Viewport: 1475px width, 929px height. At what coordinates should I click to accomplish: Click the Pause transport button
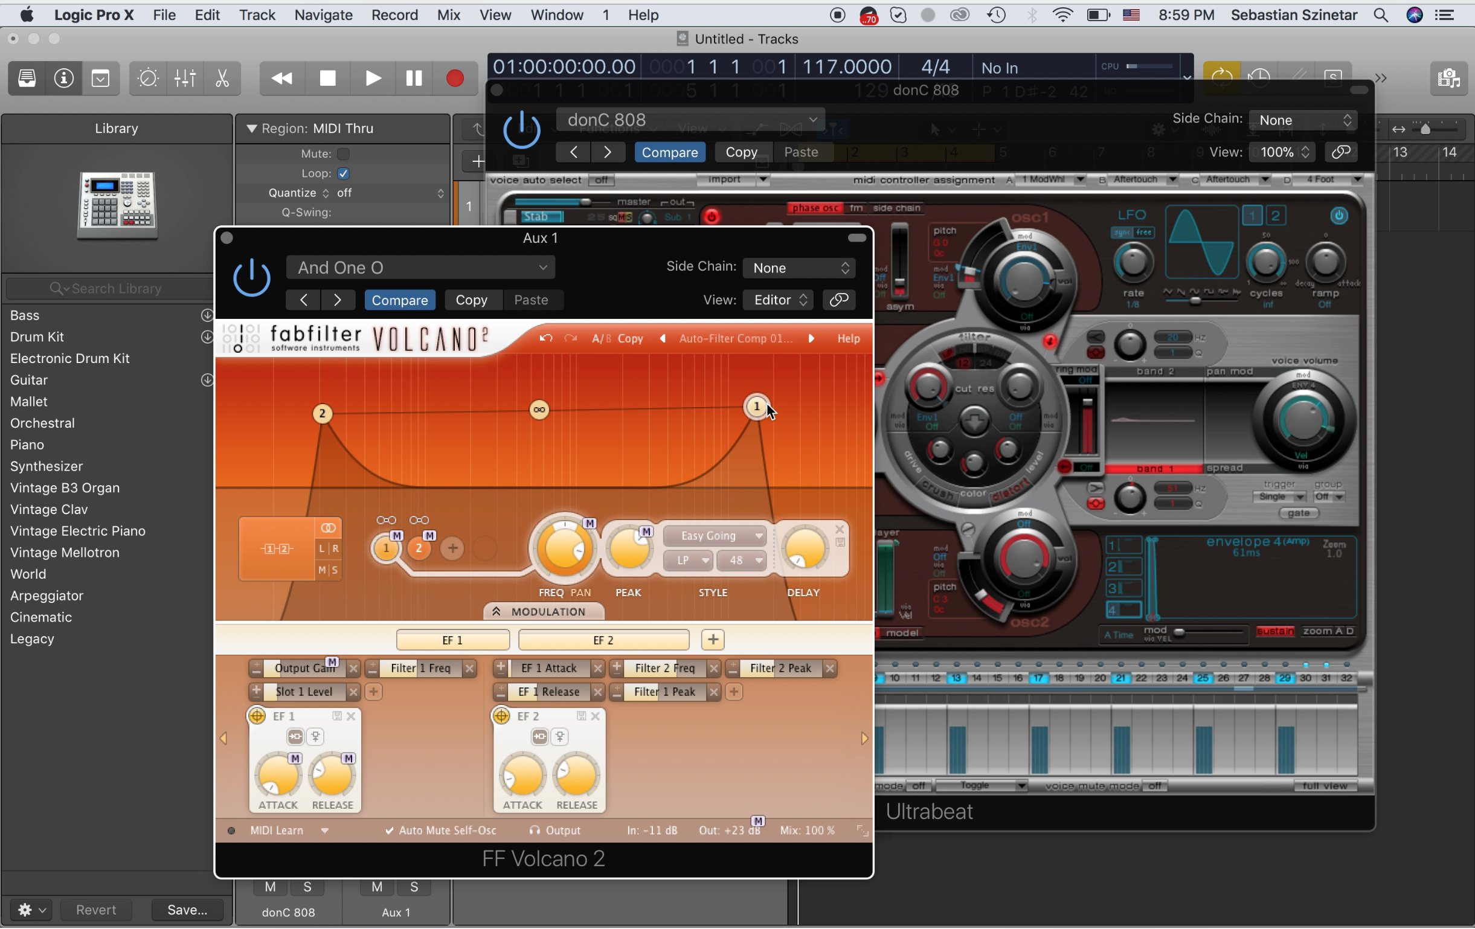(x=414, y=79)
